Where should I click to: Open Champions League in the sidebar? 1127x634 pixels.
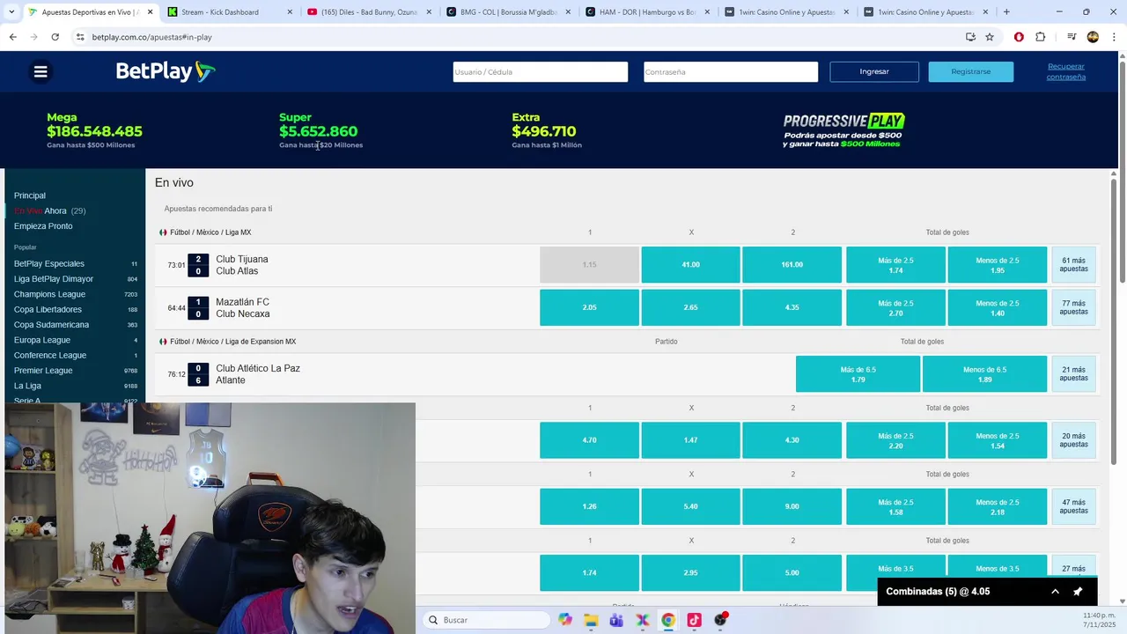(x=49, y=294)
